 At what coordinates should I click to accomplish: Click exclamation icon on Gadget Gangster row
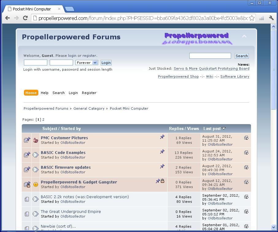point(36,184)
